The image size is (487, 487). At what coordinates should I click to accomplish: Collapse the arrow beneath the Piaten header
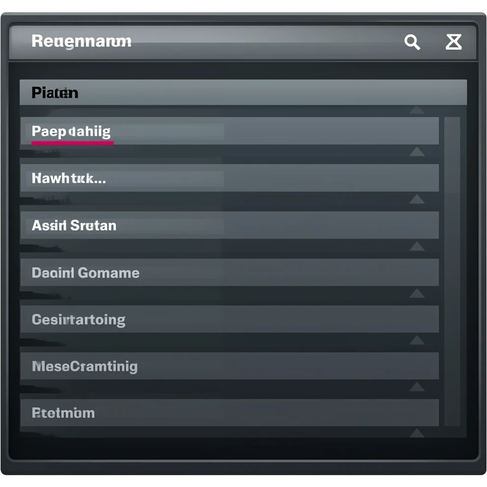click(417, 110)
